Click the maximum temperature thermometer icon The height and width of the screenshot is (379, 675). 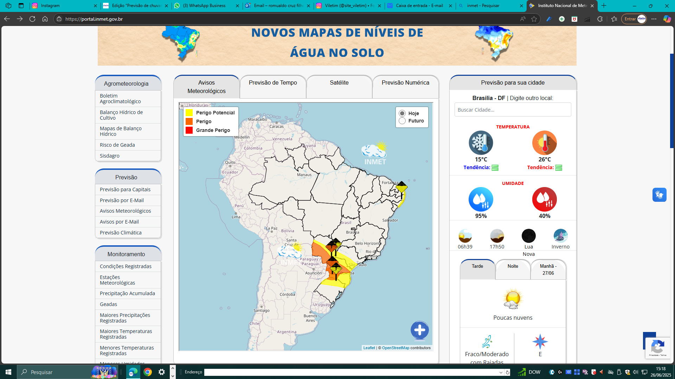coord(544,143)
